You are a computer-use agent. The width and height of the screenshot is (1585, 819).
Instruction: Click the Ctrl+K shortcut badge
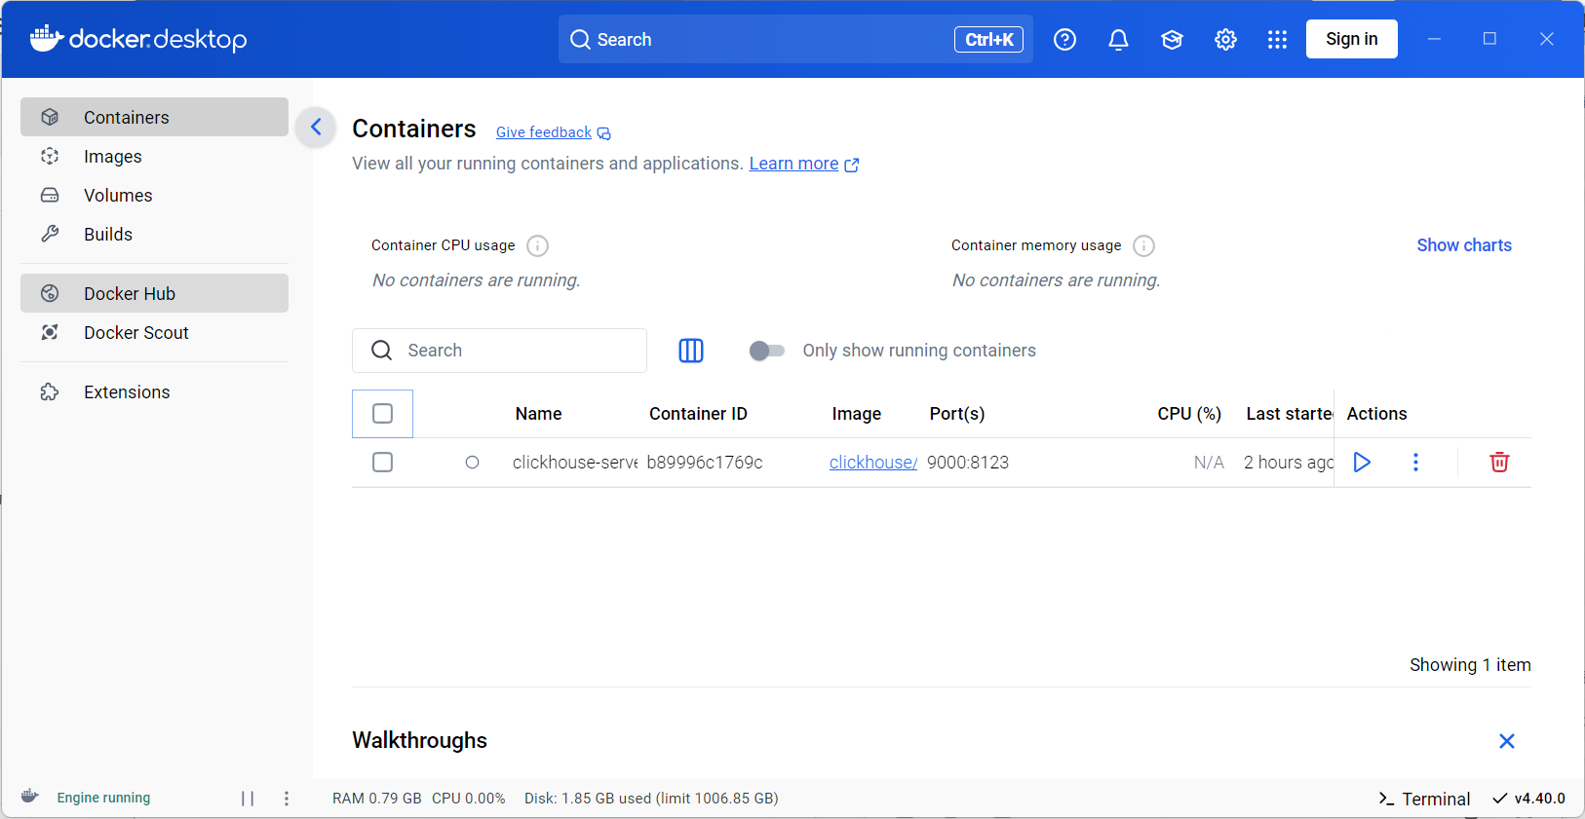pos(988,39)
